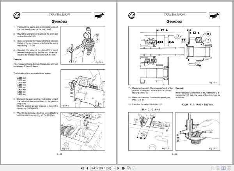The image size is (234, 171).
Task: Select the continuous facing pages layout
Action: (229, 168)
